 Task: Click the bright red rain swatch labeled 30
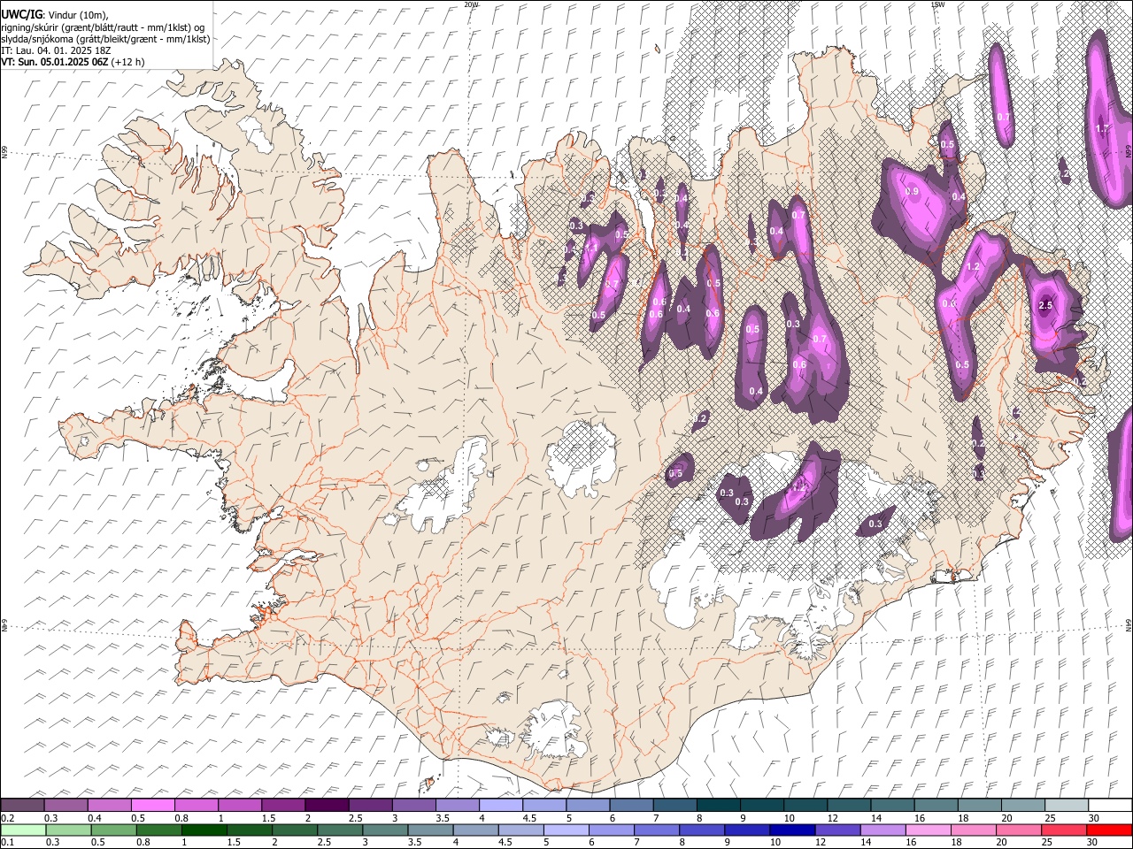(x=1109, y=830)
